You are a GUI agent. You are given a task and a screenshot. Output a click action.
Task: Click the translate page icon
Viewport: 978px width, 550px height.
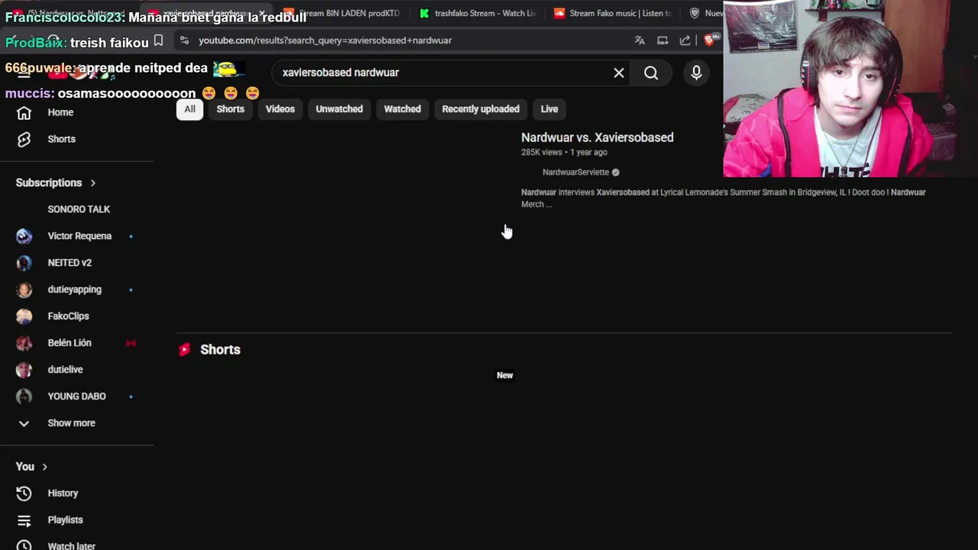(640, 40)
